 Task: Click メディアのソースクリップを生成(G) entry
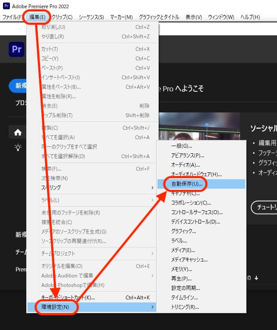[92, 231]
